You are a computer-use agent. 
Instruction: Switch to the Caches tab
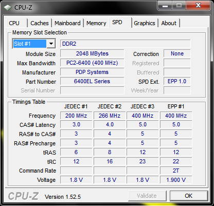(x=40, y=23)
